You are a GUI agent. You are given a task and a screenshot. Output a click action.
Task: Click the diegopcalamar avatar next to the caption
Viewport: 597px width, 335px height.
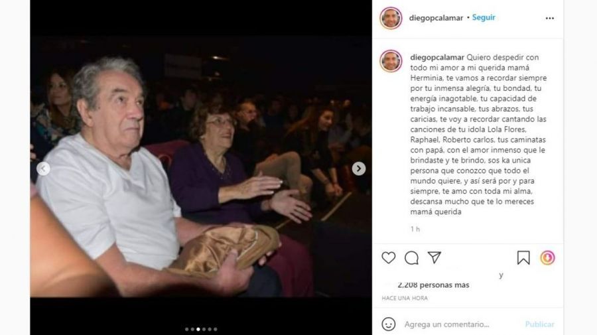click(391, 61)
